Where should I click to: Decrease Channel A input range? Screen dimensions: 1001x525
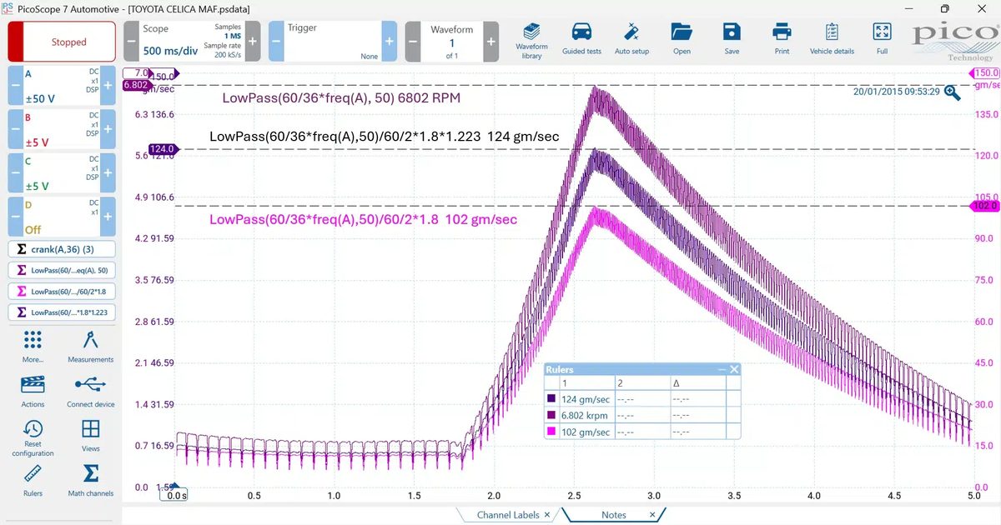[x=15, y=85]
